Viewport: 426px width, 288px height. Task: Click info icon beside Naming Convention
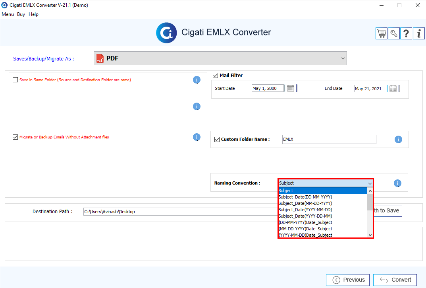(x=397, y=183)
